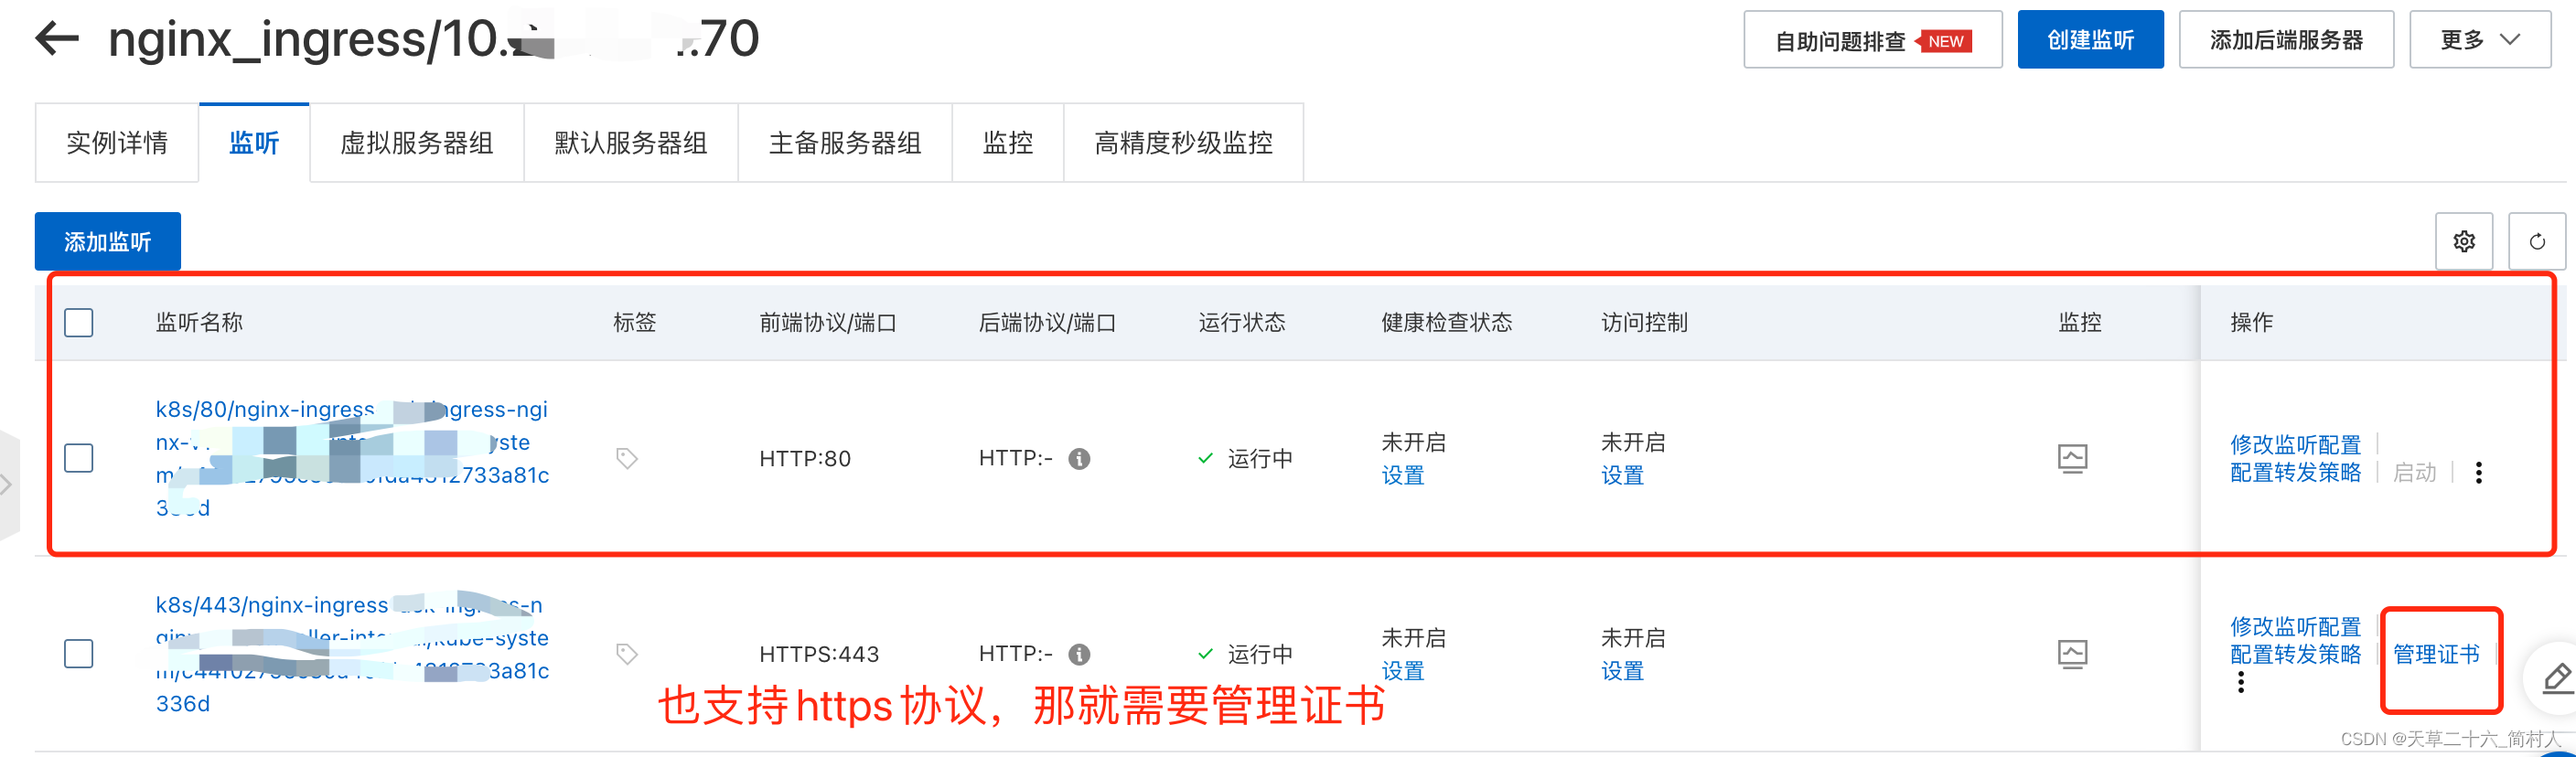Click 添加后端服务器 button

(x=2286, y=40)
